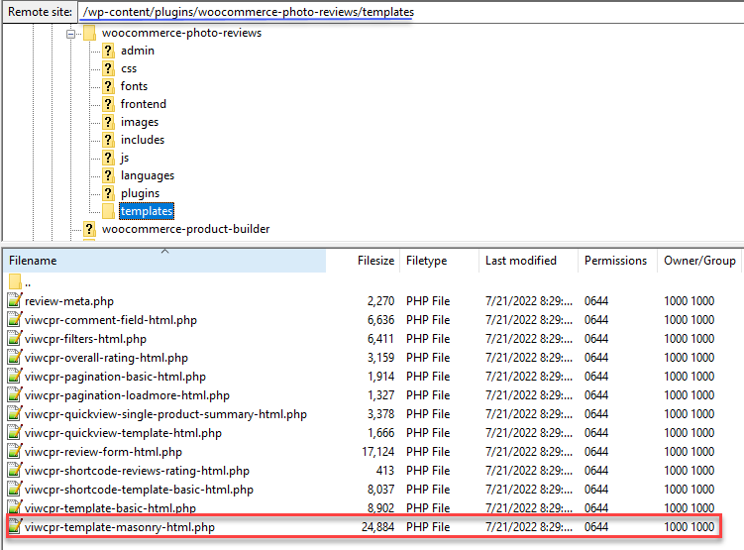Open the parent directory '..' folder
Image resolution: width=744 pixels, height=550 pixels.
pyautogui.click(x=15, y=281)
